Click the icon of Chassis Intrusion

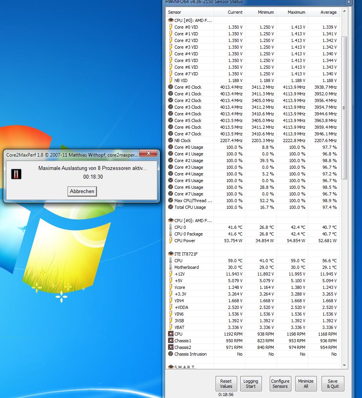coord(170,354)
